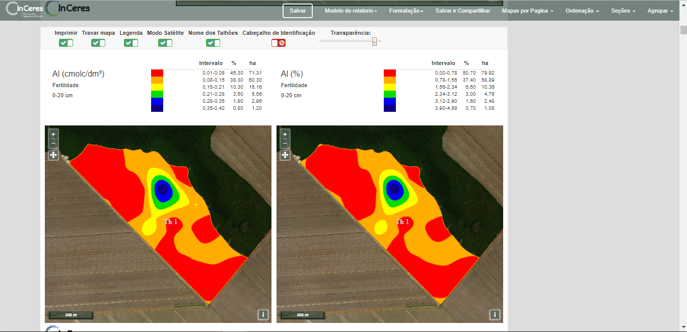Zoom out on the left map
Image resolution: width=687 pixels, height=332 pixels.
click(x=53, y=143)
